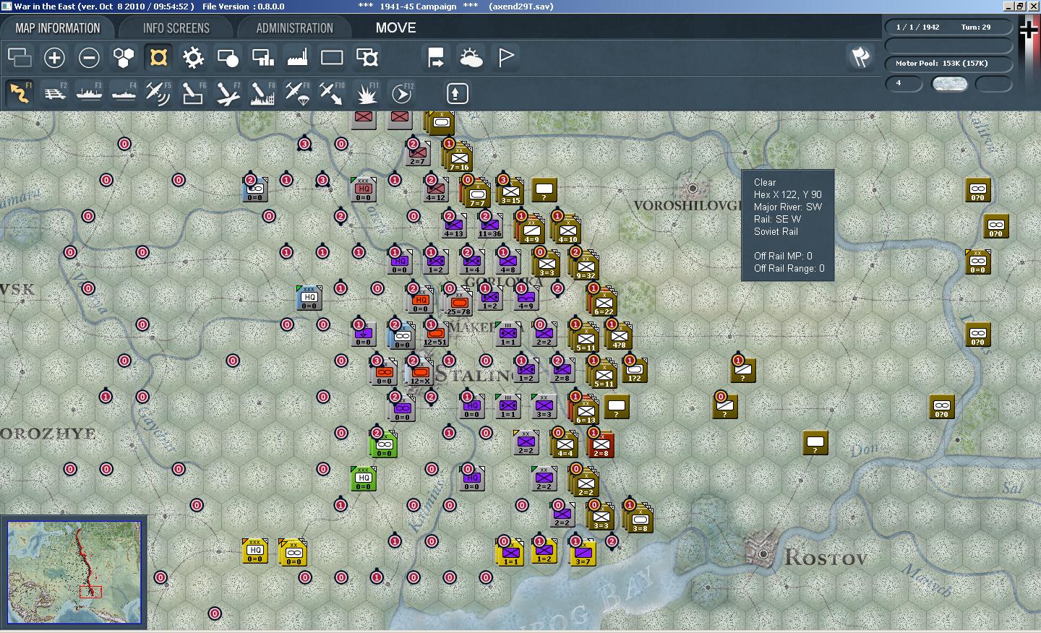1041x633 pixels.
Task: Select the yellow HQ 0=0 counter
Action: pos(255,551)
